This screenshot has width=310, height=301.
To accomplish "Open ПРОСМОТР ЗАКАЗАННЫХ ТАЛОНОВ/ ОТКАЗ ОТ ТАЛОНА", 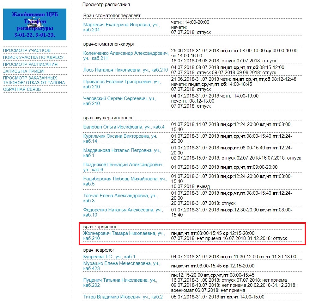I will 34,80.
